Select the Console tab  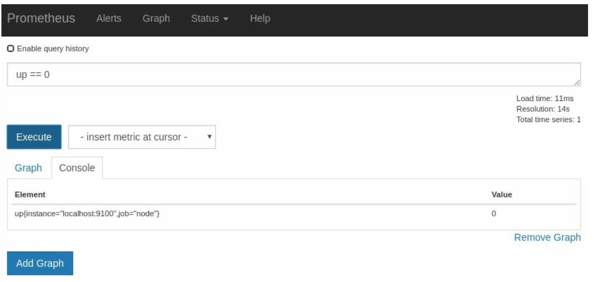pos(77,168)
